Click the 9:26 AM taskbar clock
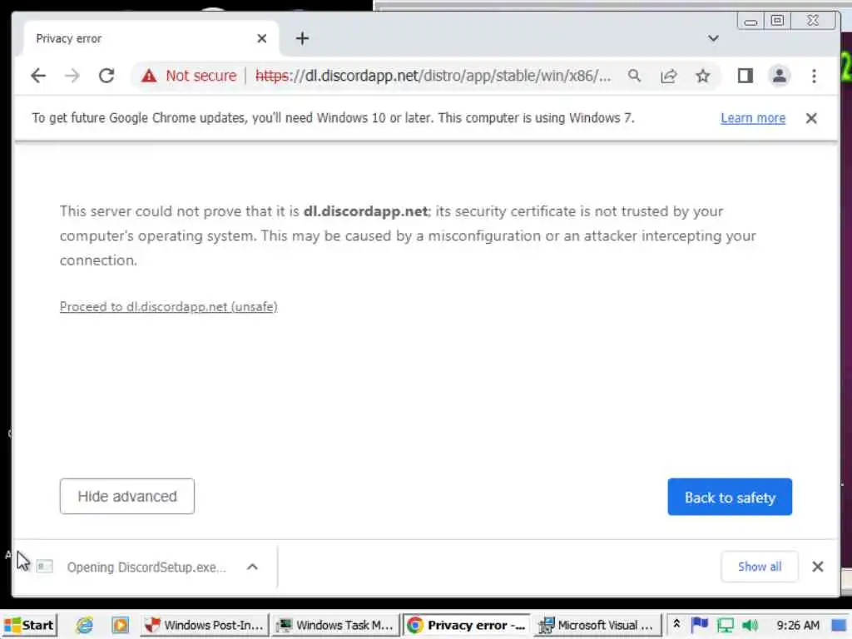Viewport: 852px width, 639px height. 798,626
